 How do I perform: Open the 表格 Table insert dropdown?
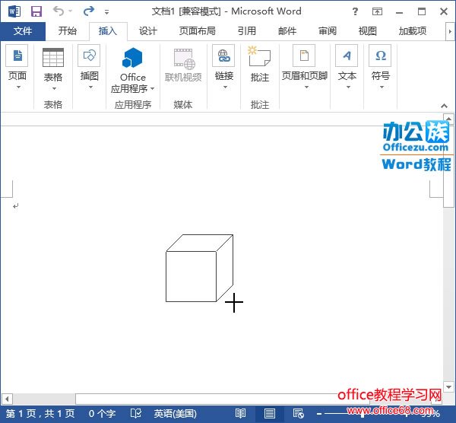pyautogui.click(x=53, y=69)
